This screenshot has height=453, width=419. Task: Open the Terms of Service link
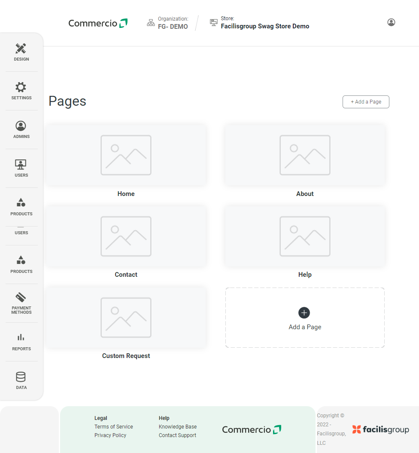tap(113, 427)
